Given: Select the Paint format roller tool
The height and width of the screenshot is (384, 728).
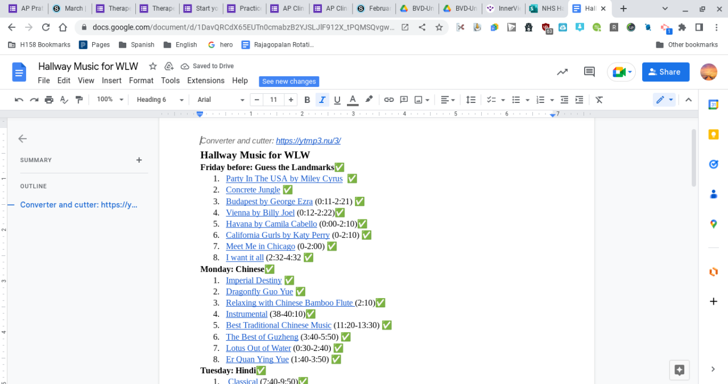Looking at the screenshot, I should point(79,100).
